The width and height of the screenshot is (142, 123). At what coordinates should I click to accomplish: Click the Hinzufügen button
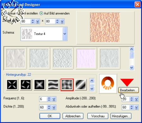point(121,116)
